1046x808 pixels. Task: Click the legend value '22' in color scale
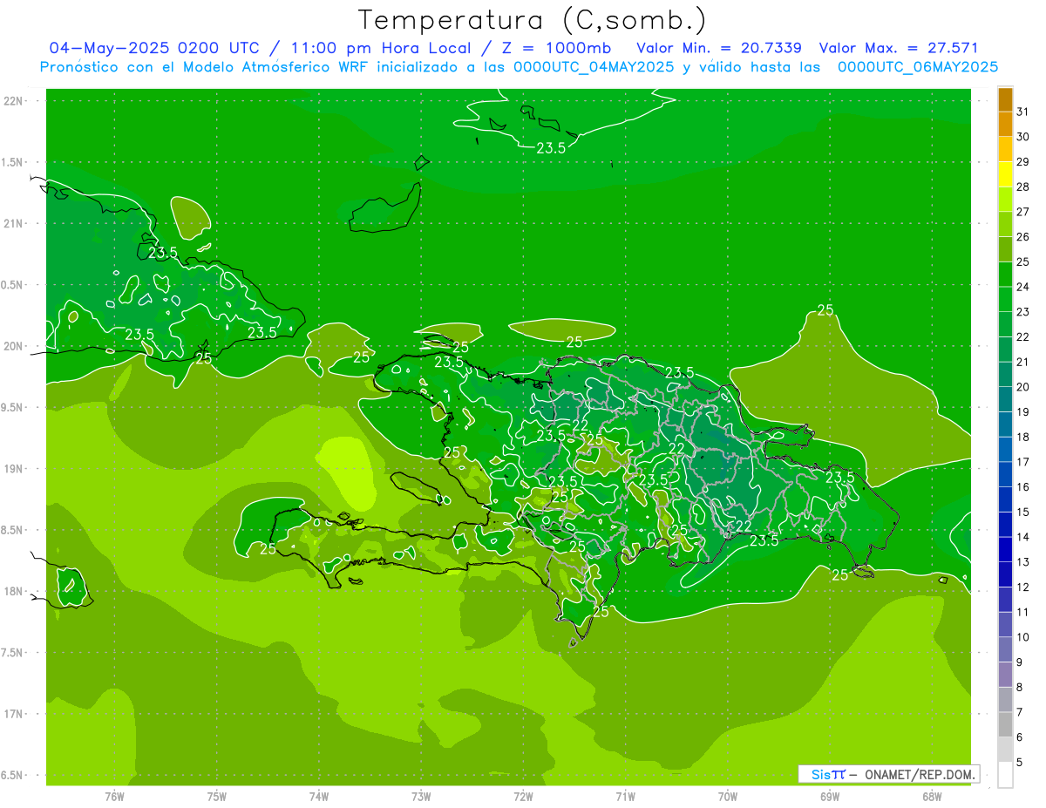[1022, 336]
